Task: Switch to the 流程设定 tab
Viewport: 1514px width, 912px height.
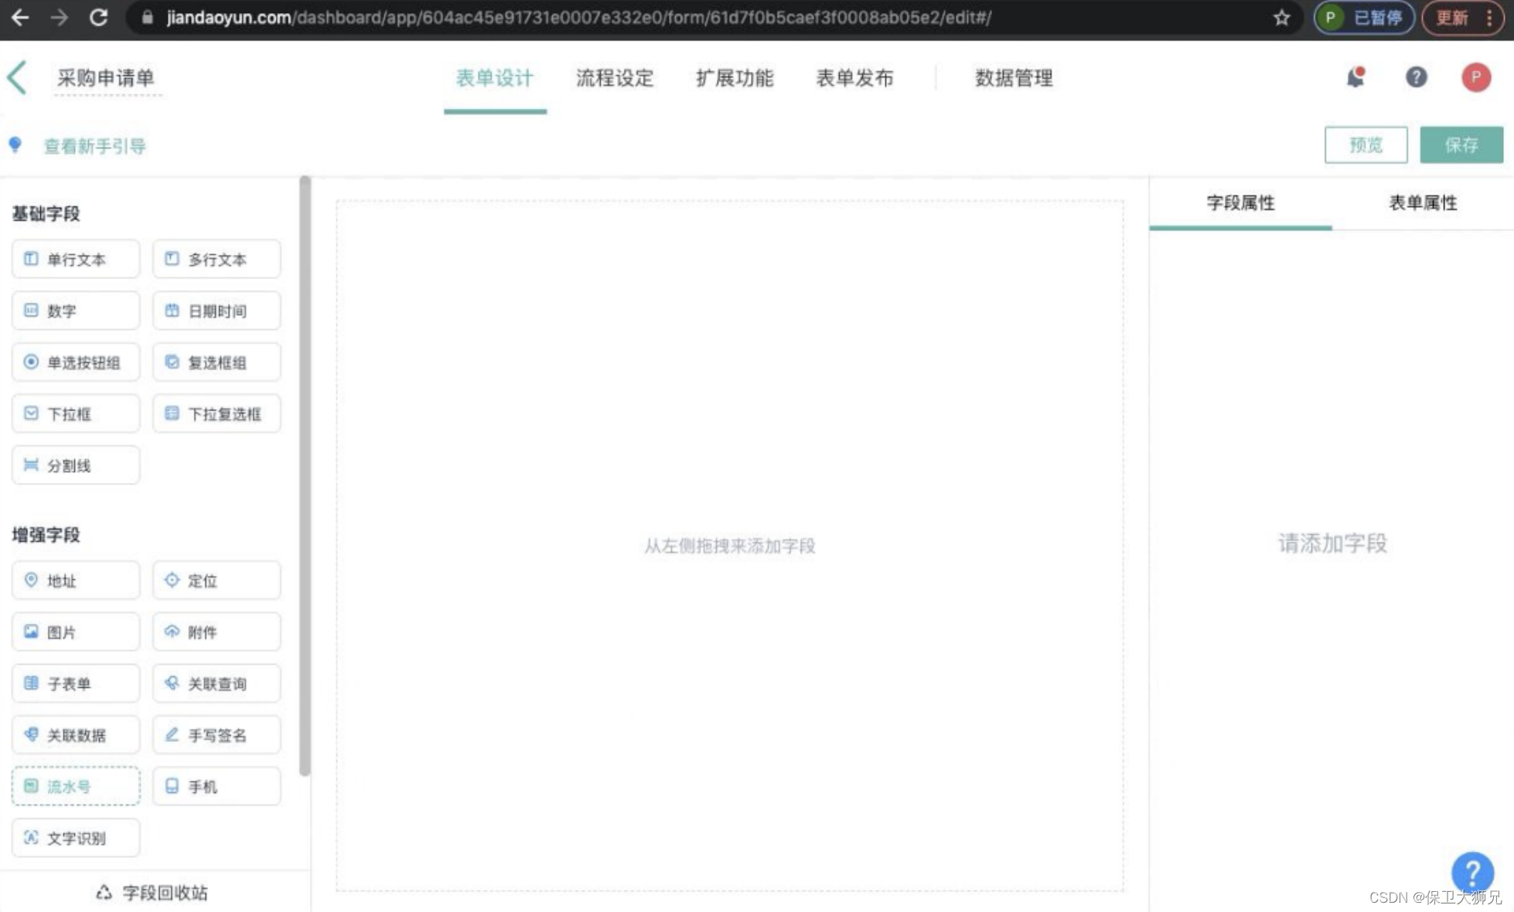Action: tap(614, 78)
